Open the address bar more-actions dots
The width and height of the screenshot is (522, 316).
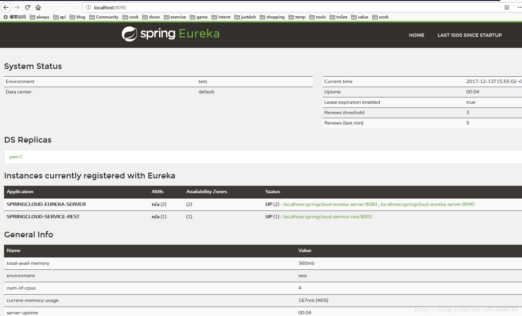519,7
